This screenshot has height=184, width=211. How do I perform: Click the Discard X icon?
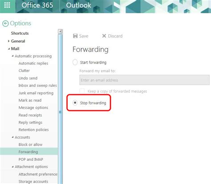[104, 36]
